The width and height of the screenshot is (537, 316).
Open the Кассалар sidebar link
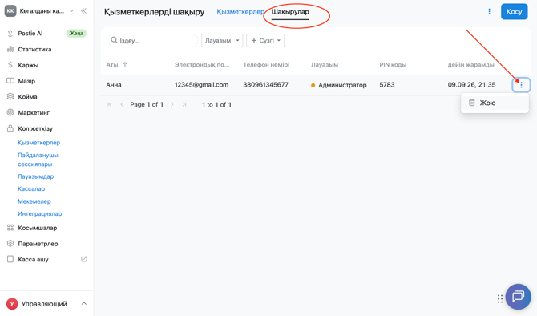click(31, 188)
